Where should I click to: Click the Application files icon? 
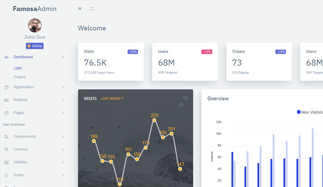click(7, 87)
